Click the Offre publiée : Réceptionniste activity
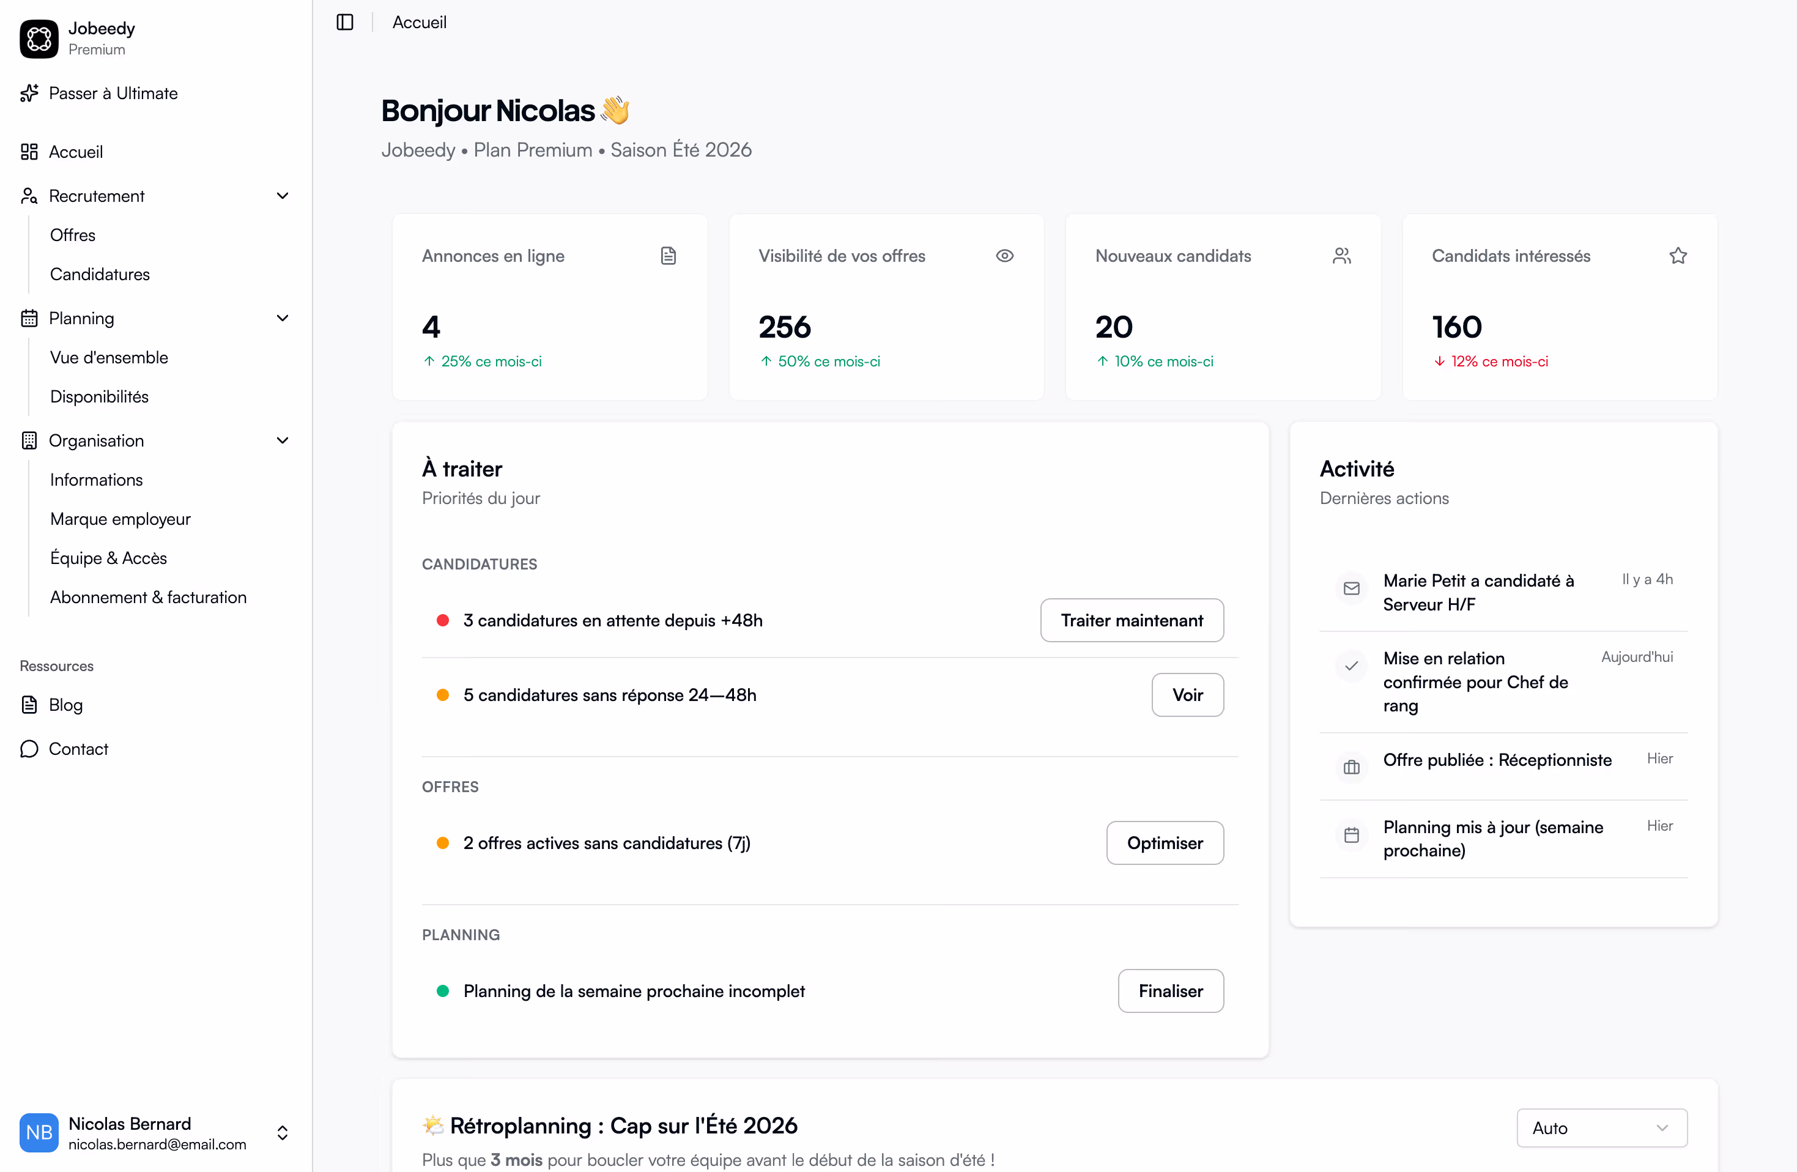The height and width of the screenshot is (1172, 1797). [x=1497, y=760]
